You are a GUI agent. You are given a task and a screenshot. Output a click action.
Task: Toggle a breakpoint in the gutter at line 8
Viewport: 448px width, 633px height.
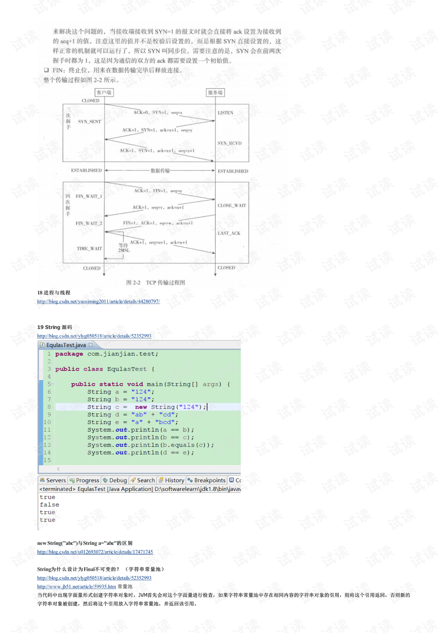(41, 407)
